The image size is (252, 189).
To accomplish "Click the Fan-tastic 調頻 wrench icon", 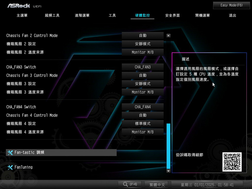I will tap(10, 152).
